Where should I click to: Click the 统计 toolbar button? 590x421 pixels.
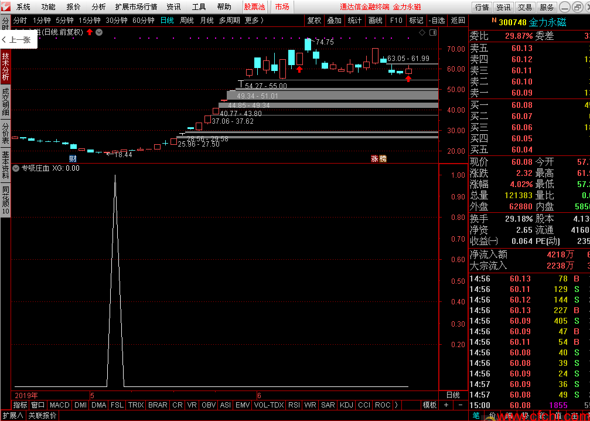(x=354, y=21)
